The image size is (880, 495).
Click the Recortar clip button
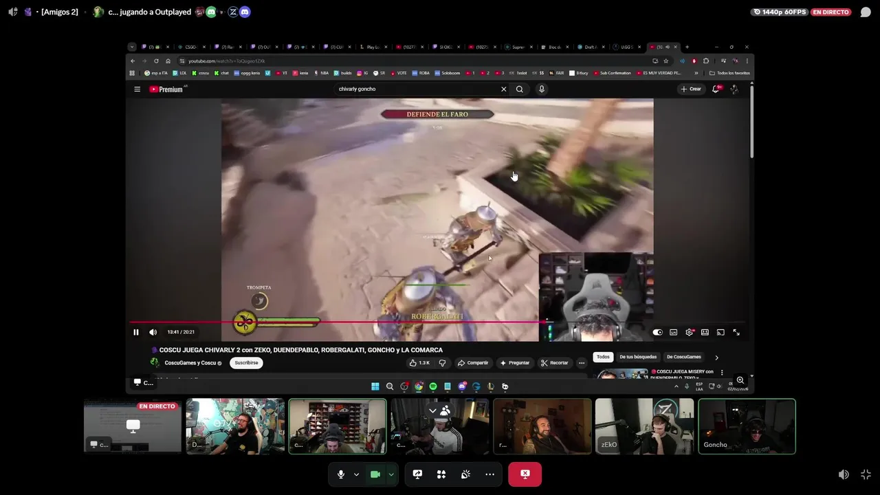554,363
